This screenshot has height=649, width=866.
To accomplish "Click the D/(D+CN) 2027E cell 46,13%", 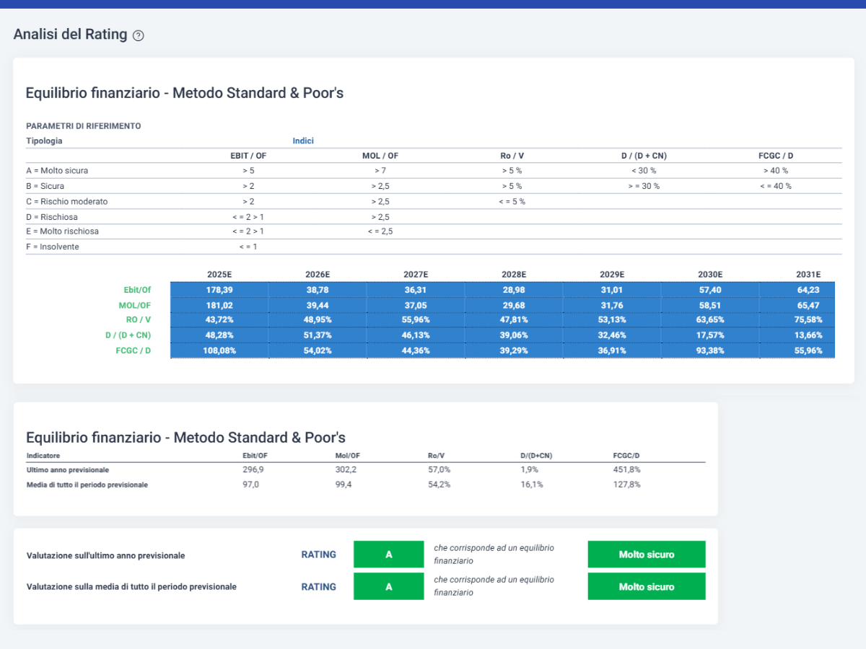I will (416, 335).
